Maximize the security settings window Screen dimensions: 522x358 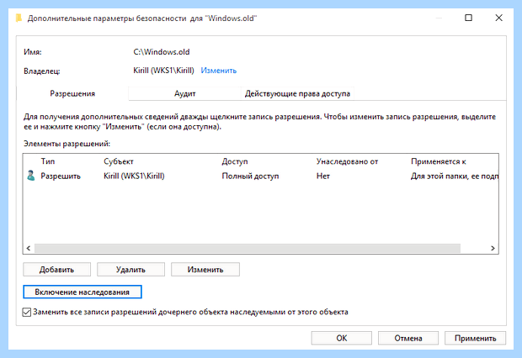tap(468, 18)
